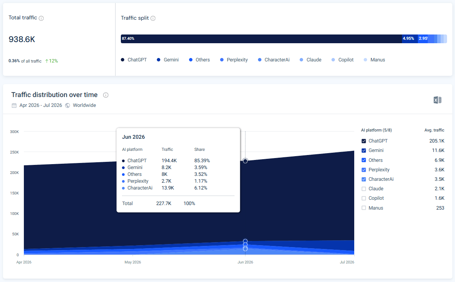Image resolution: width=455 pixels, height=282 pixels.
Task: Disable the CharacterAi platform checkbox
Action: (364, 179)
